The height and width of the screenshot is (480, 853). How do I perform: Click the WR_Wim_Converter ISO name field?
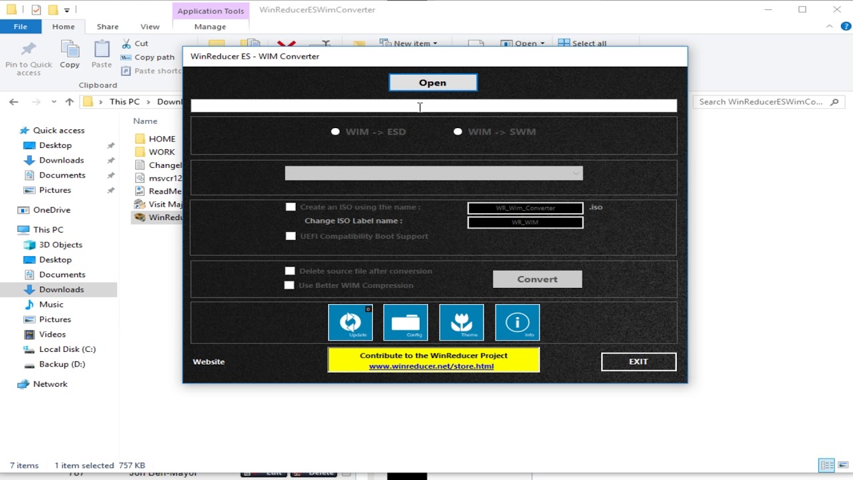coord(525,208)
